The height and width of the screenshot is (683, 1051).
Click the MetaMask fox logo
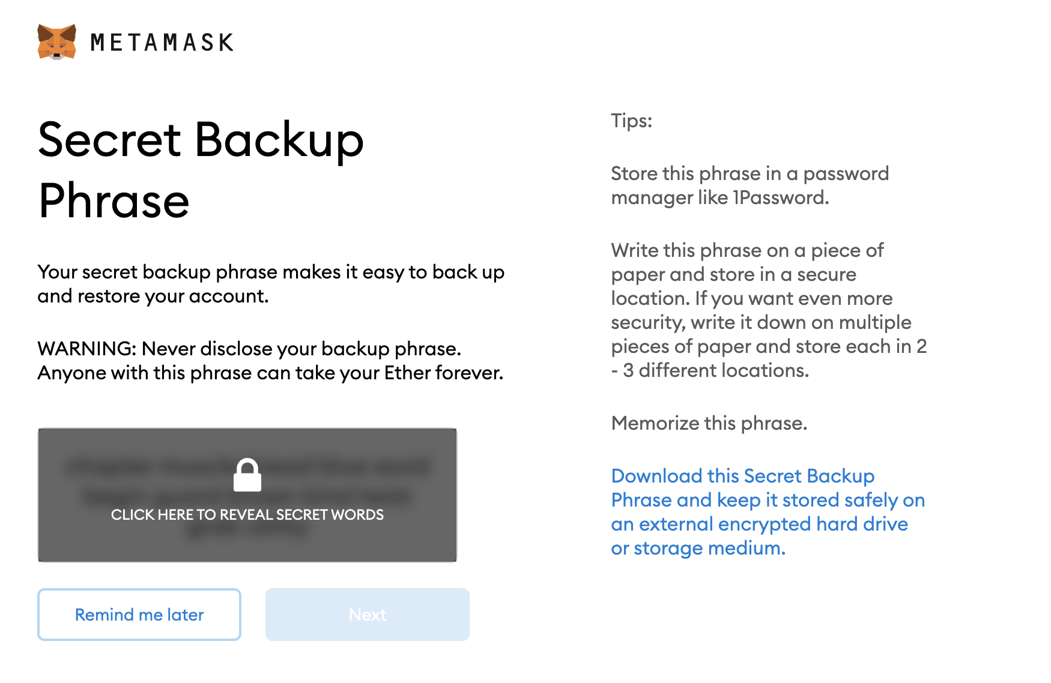(x=56, y=42)
